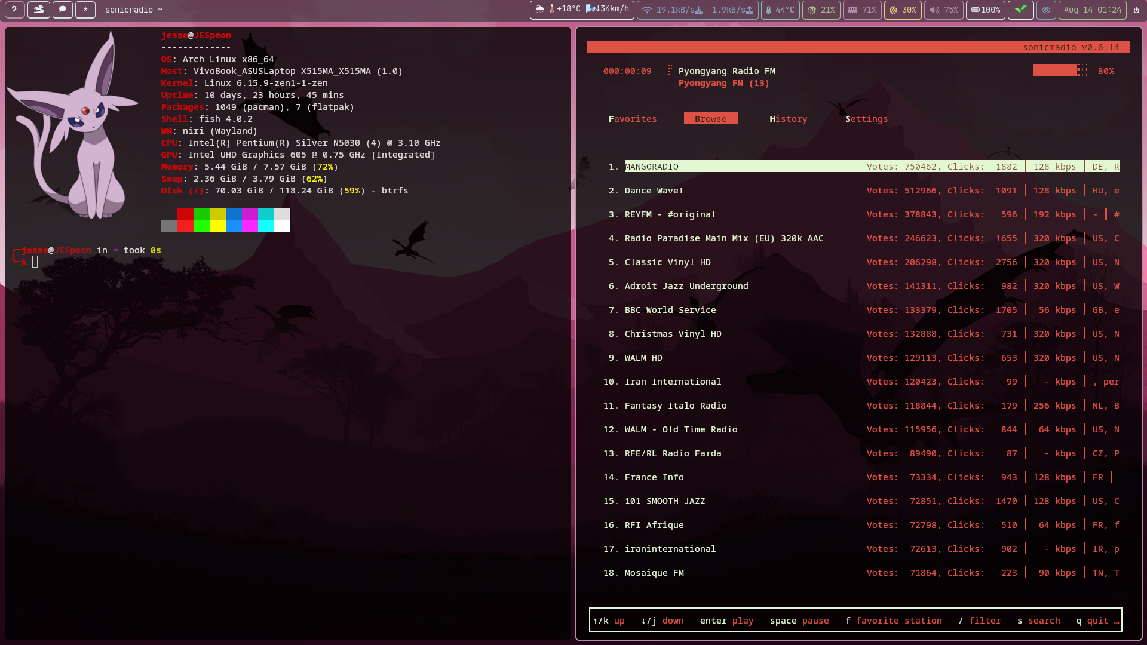Click the sonicradio volume bar at 80%
1147x645 pixels.
[1060, 70]
